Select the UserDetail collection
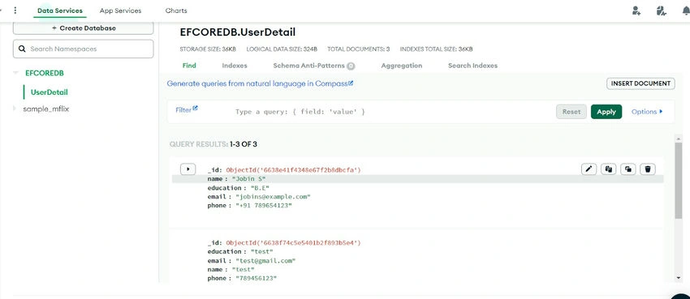The width and height of the screenshot is (690, 299). (x=50, y=92)
